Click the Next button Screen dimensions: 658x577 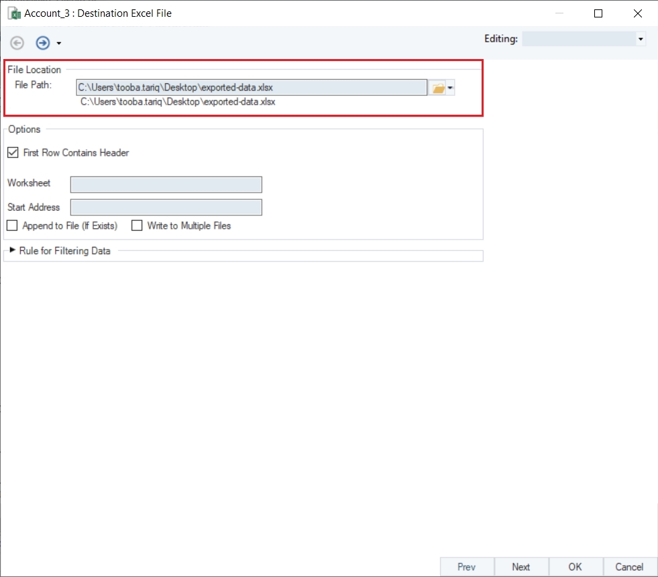(x=521, y=567)
